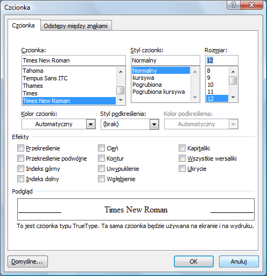This screenshot has width=267, height=276.
Task: Select font size 8
Action: point(217,71)
